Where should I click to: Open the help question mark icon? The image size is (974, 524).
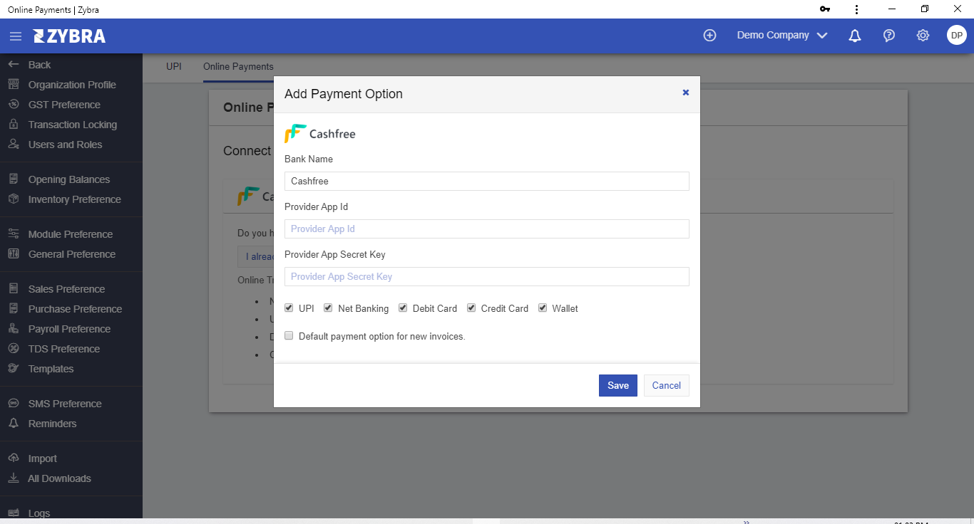(x=889, y=36)
